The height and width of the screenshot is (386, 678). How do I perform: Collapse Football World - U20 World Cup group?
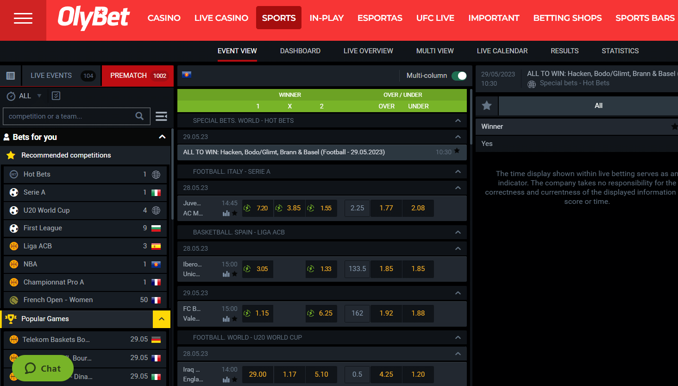pyautogui.click(x=458, y=337)
